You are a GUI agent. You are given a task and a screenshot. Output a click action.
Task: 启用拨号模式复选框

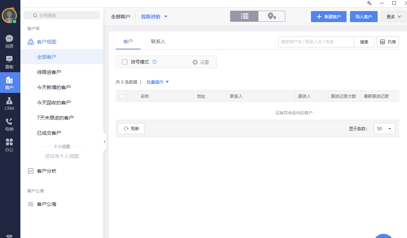[x=124, y=62]
